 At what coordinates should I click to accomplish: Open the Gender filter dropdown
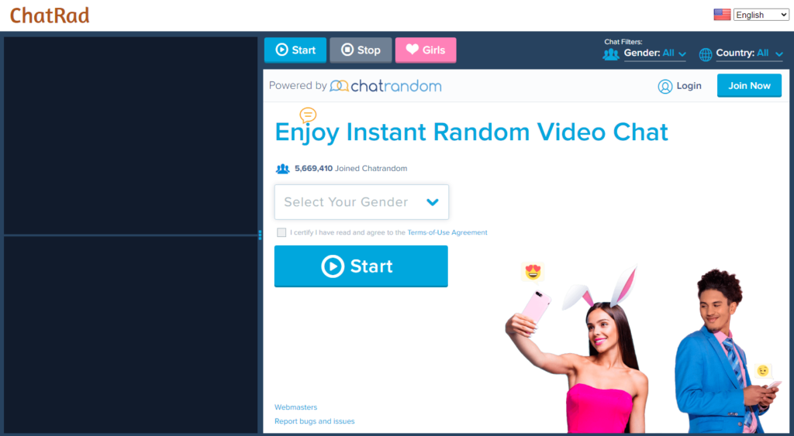tap(654, 53)
